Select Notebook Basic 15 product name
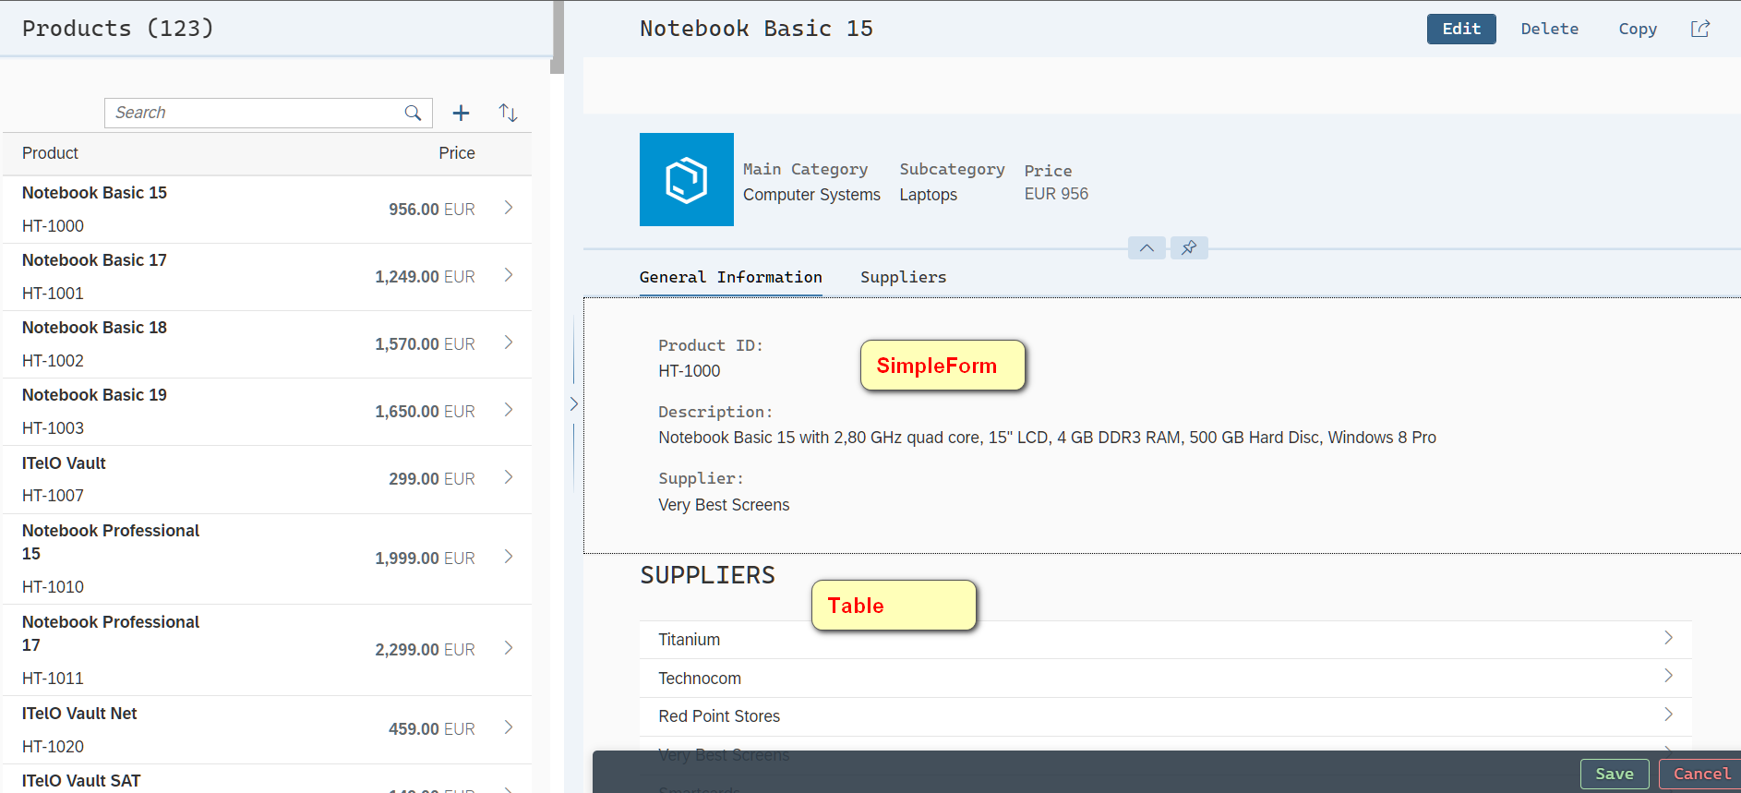 tap(94, 193)
